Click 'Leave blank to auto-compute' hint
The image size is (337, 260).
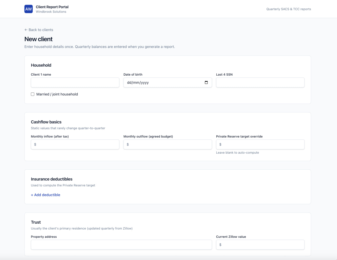click(x=237, y=153)
